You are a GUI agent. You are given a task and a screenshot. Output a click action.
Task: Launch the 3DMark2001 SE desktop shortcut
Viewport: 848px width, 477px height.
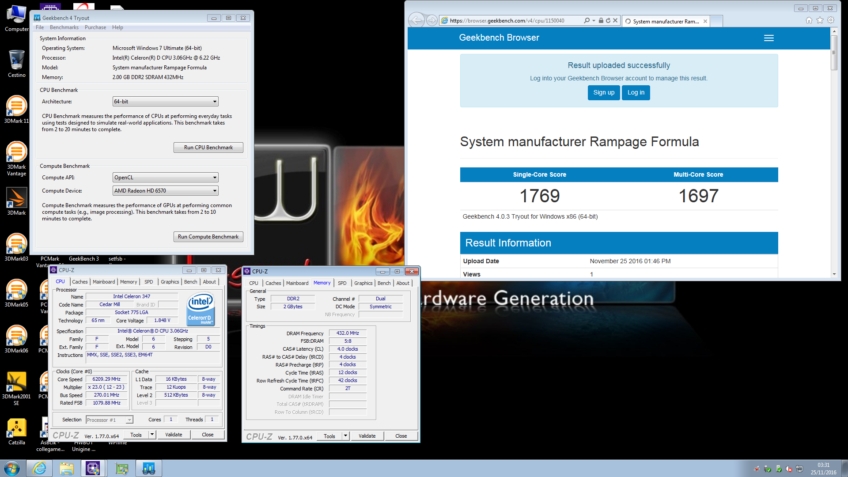point(16,389)
